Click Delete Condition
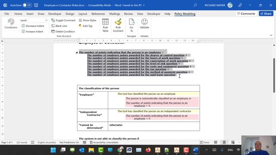The image size is (276, 155). click(x=63, y=31)
